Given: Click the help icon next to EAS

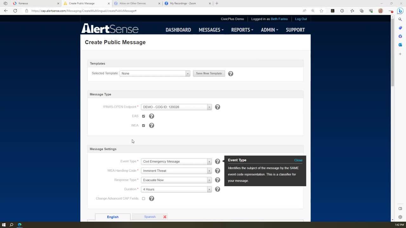Looking at the screenshot, I should click(152, 116).
